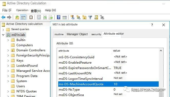Viewport: 170px width, 97px height.
Task: Expand the Program Data folder
Action: [x=8, y=76]
